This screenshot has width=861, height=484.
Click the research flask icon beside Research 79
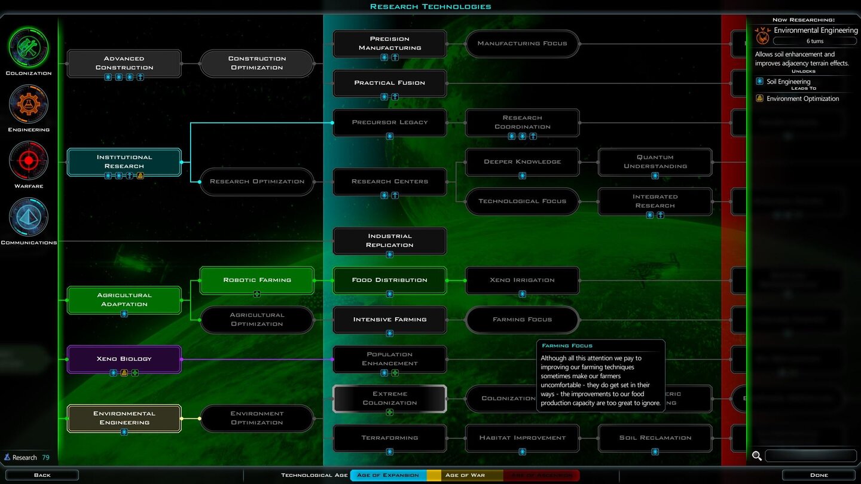tap(7, 457)
